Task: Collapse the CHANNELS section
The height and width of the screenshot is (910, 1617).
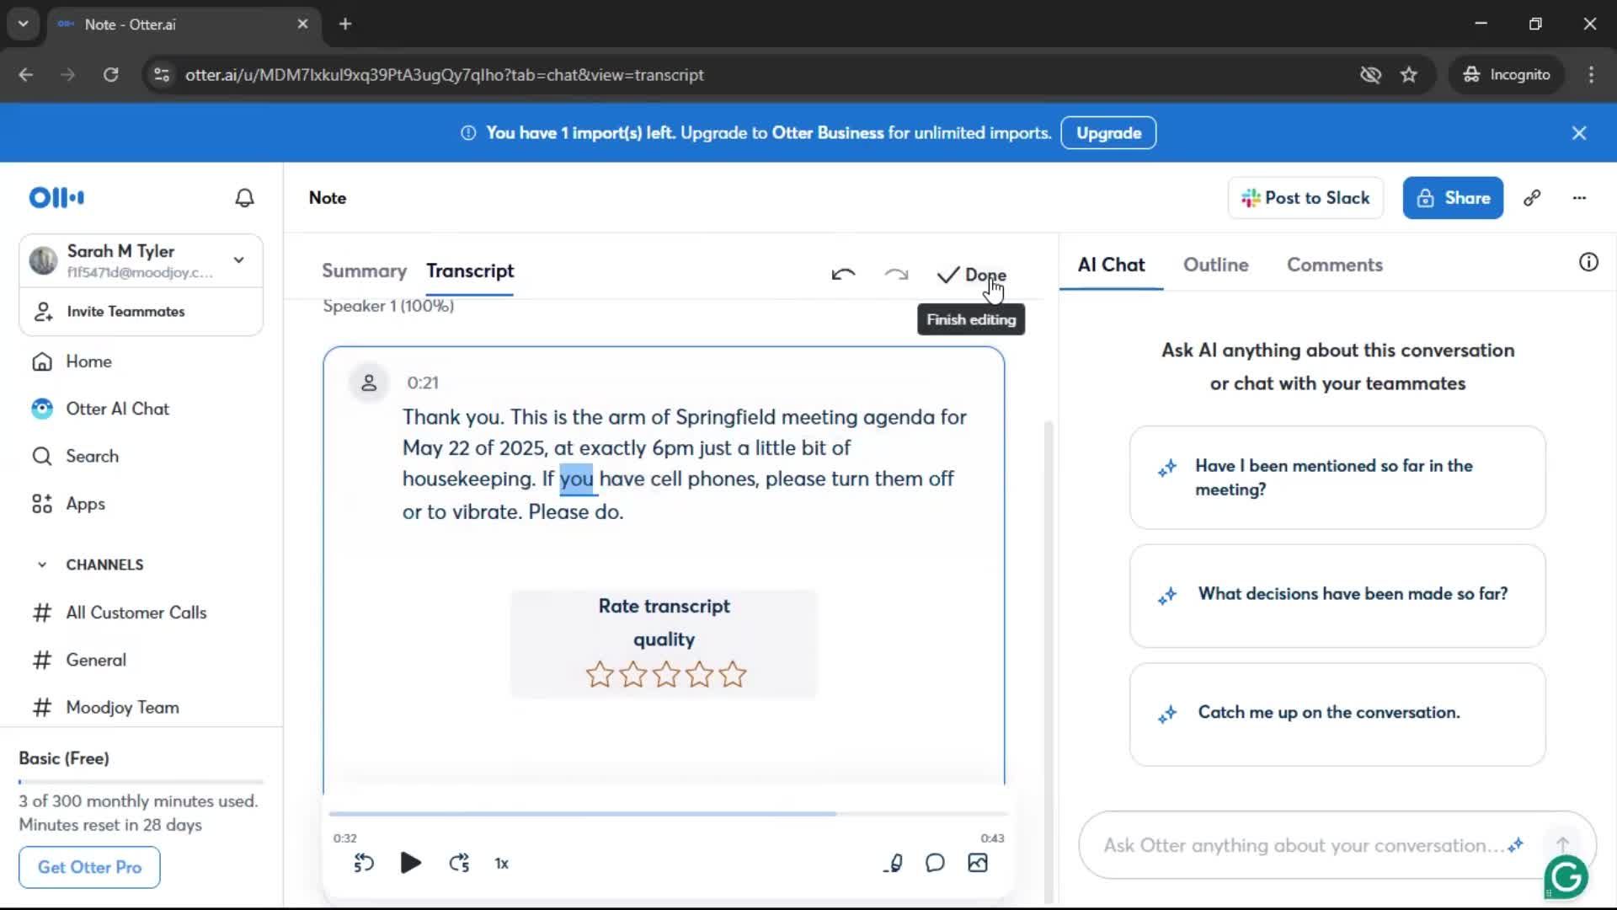Action: point(42,565)
